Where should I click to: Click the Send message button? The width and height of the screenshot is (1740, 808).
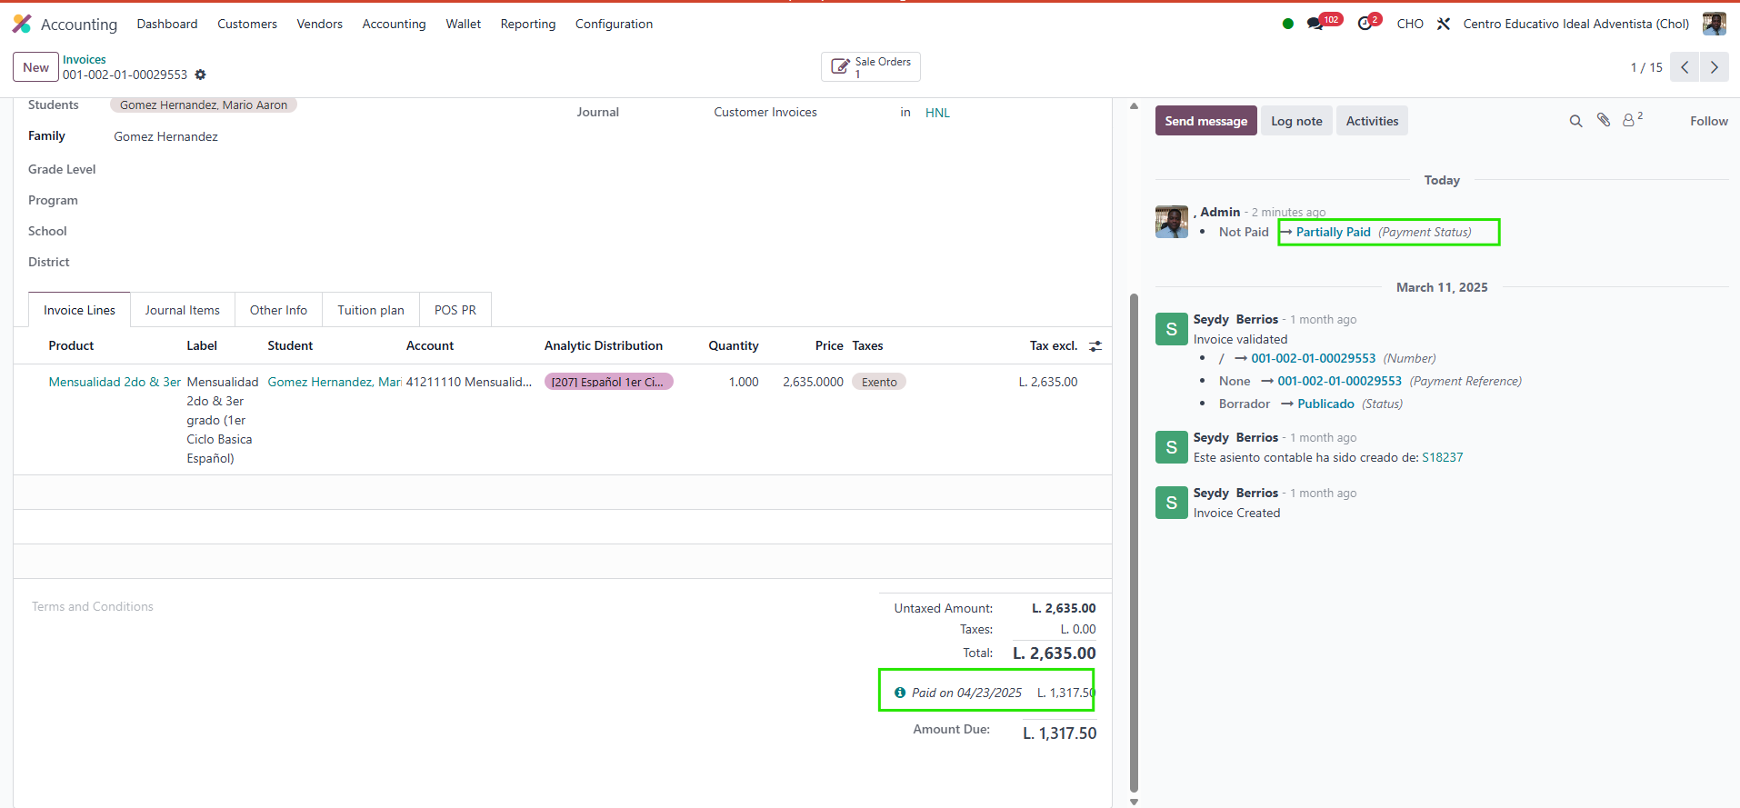coord(1205,121)
